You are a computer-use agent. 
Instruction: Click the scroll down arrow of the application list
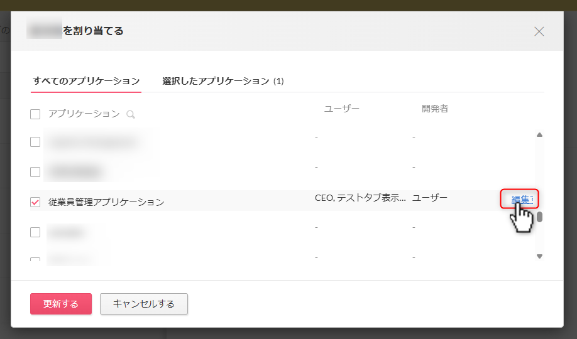point(539,256)
